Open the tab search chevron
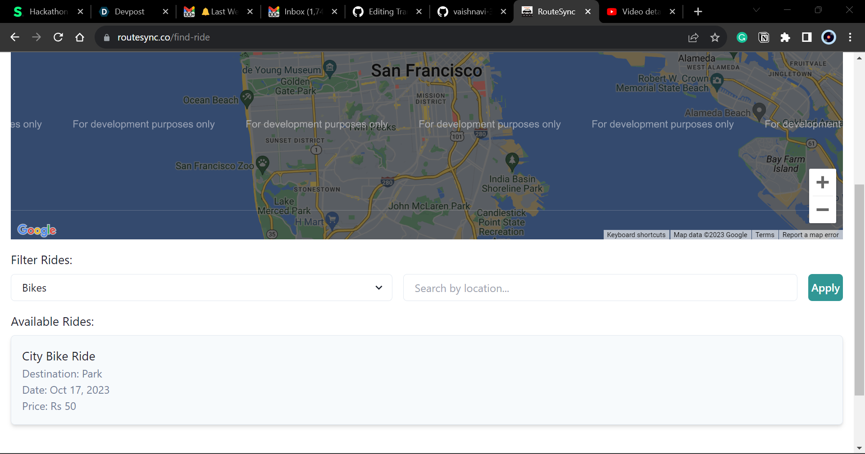The width and height of the screenshot is (865, 454). click(756, 10)
